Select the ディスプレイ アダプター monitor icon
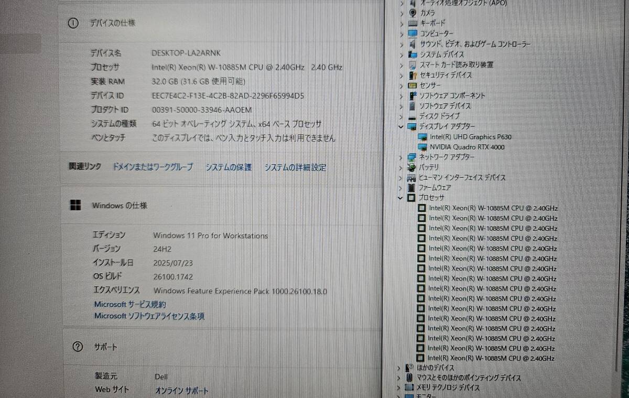Viewport: 629px width, 398px height. tap(413, 126)
